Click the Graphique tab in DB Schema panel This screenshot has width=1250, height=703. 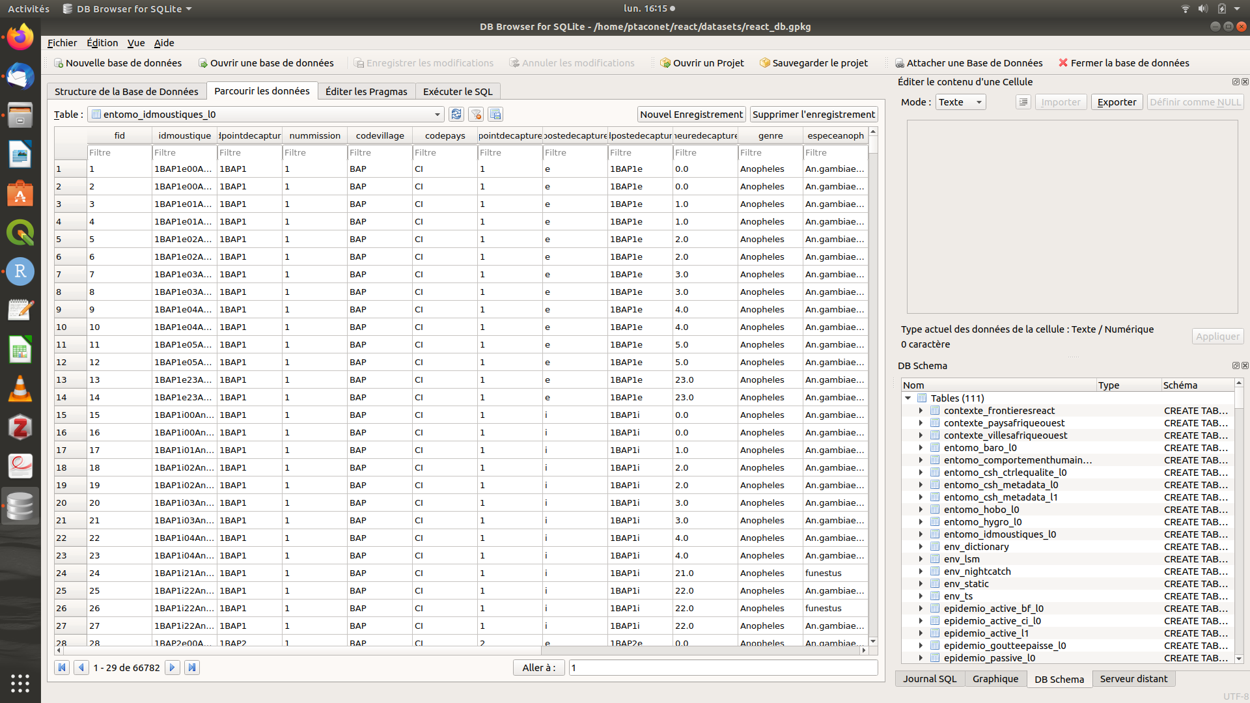(x=995, y=678)
